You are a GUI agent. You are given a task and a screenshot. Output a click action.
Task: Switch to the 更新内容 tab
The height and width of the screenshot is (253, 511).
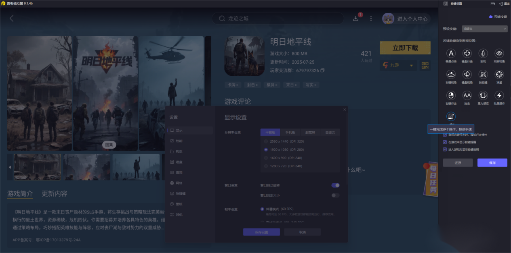pyautogui.click(x=55, y=193)
